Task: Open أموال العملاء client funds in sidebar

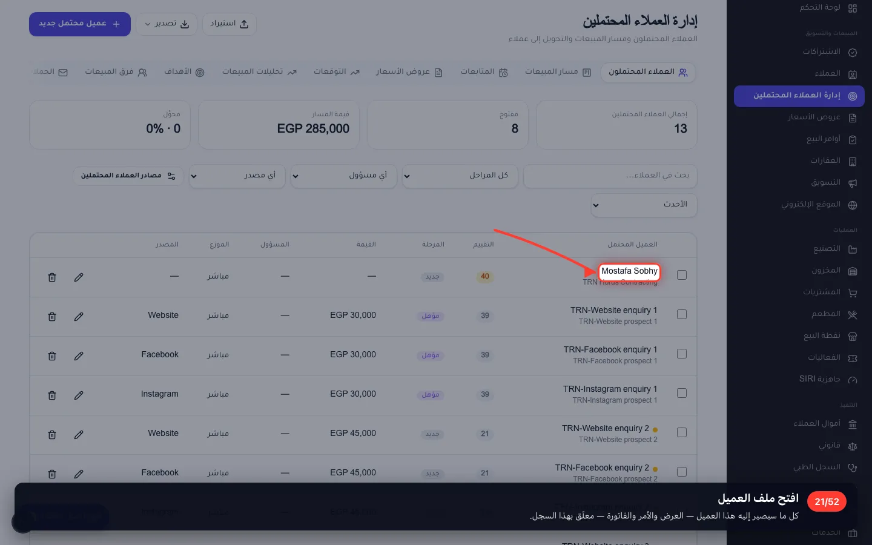Action: 799,424
